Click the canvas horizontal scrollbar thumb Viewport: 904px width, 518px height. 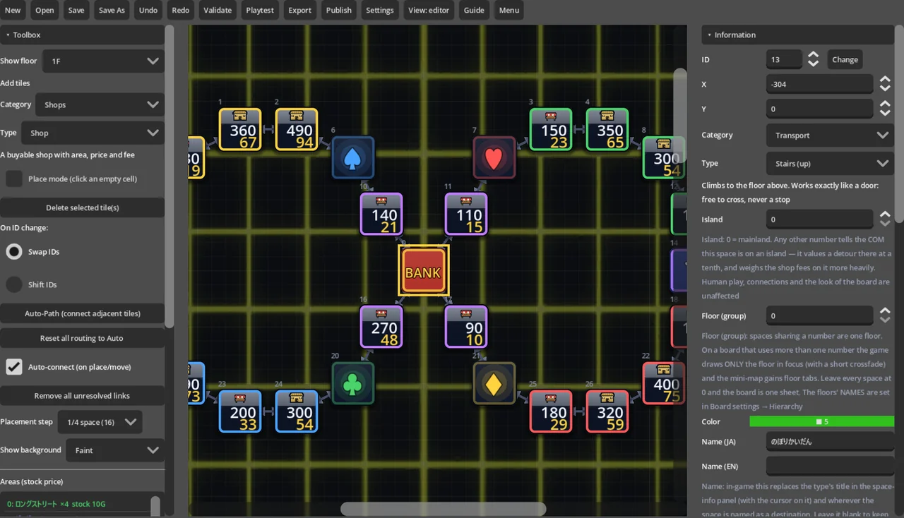[444, 509]
